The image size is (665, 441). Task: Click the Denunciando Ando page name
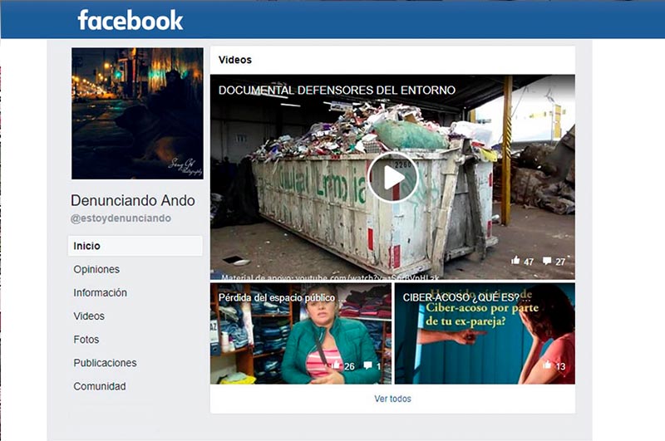coord(133,201)
